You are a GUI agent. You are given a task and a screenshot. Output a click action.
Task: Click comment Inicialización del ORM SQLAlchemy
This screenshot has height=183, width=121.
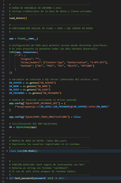33,124
